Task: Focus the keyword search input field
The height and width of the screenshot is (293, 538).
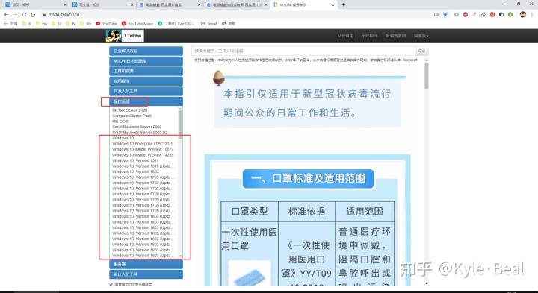Action: tap(303, 51)
